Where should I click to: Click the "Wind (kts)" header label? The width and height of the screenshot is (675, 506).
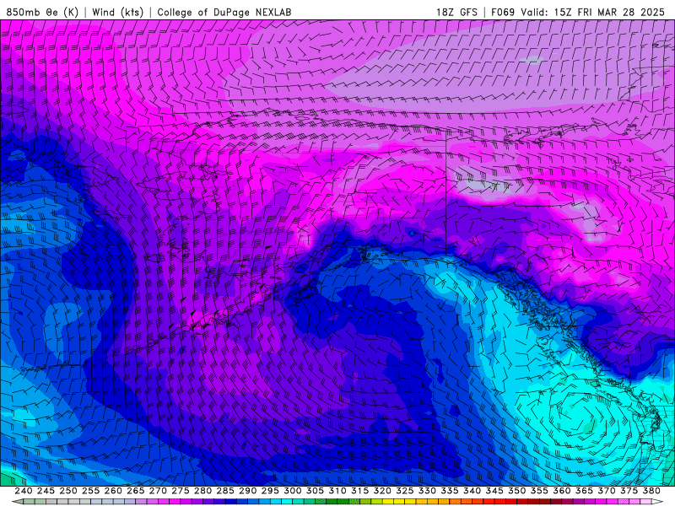coord(118,12)
